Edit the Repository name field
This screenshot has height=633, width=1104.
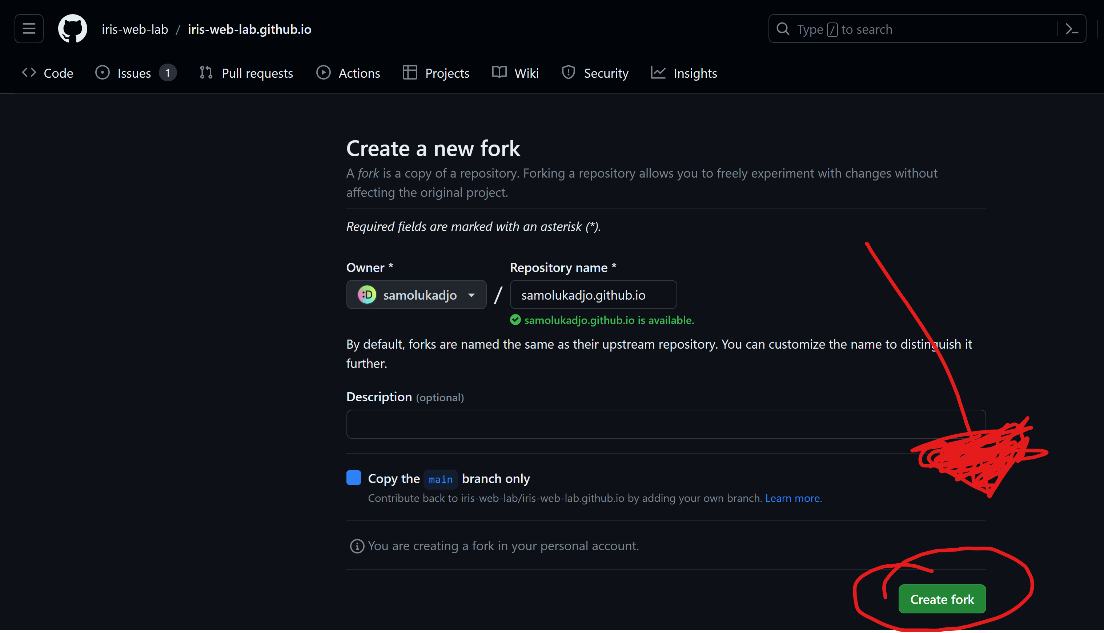(593, 295)
